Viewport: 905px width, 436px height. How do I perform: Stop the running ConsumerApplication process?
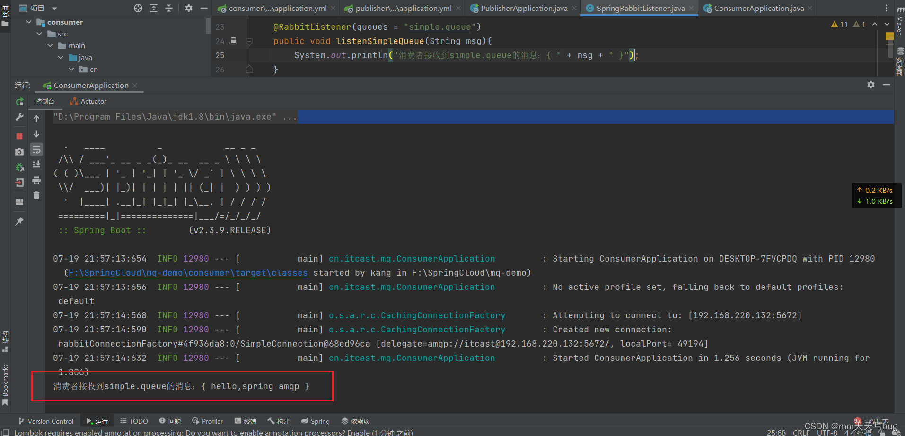coord(19,136)
